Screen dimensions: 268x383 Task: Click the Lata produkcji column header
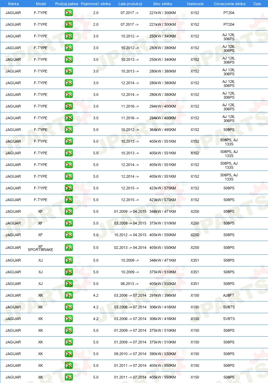coord(130,4)
